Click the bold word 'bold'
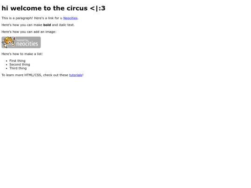The width and height of the screenshot is (251, 188). click(x=47, y=25)
